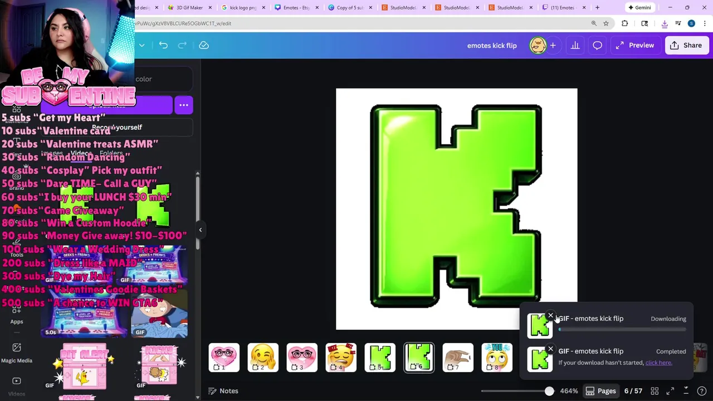This screenshot has height=401, width=713.
Task: Open the Chrome extensions puzzle icon
Action: click(x=624, y=23)
